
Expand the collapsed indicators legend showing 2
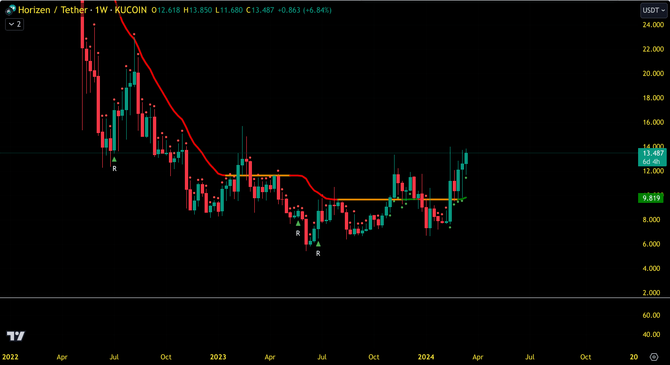pos(15,24)
